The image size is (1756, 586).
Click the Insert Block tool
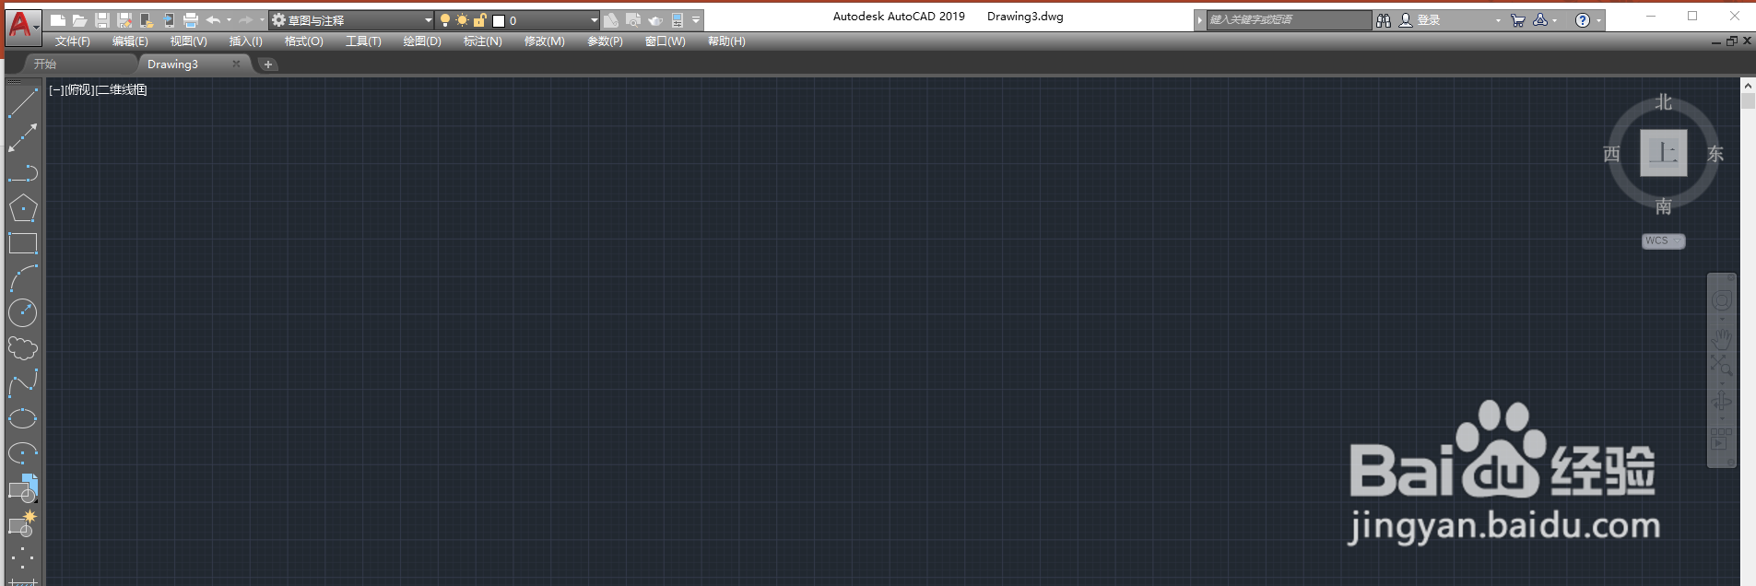[x=23, y=488]
